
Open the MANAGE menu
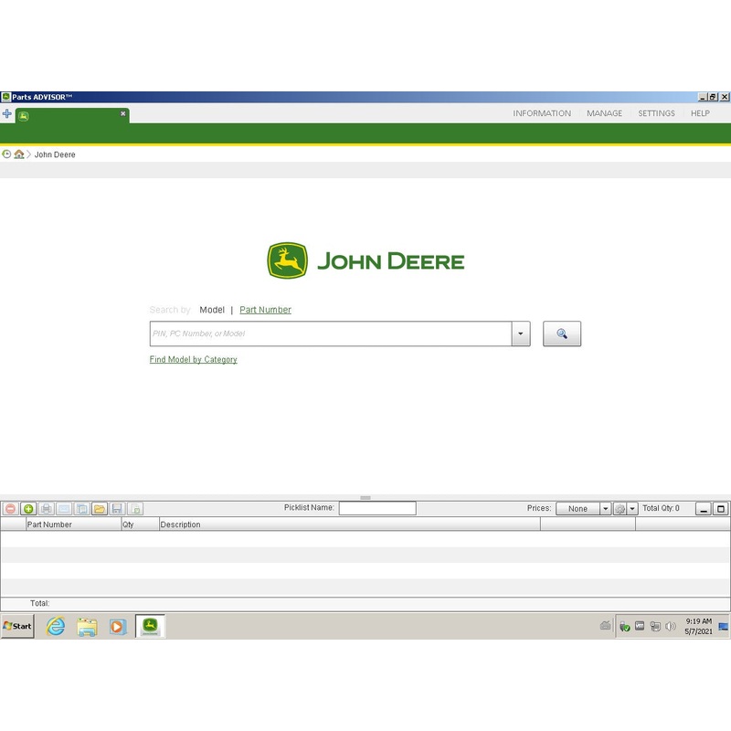point(604,113)
